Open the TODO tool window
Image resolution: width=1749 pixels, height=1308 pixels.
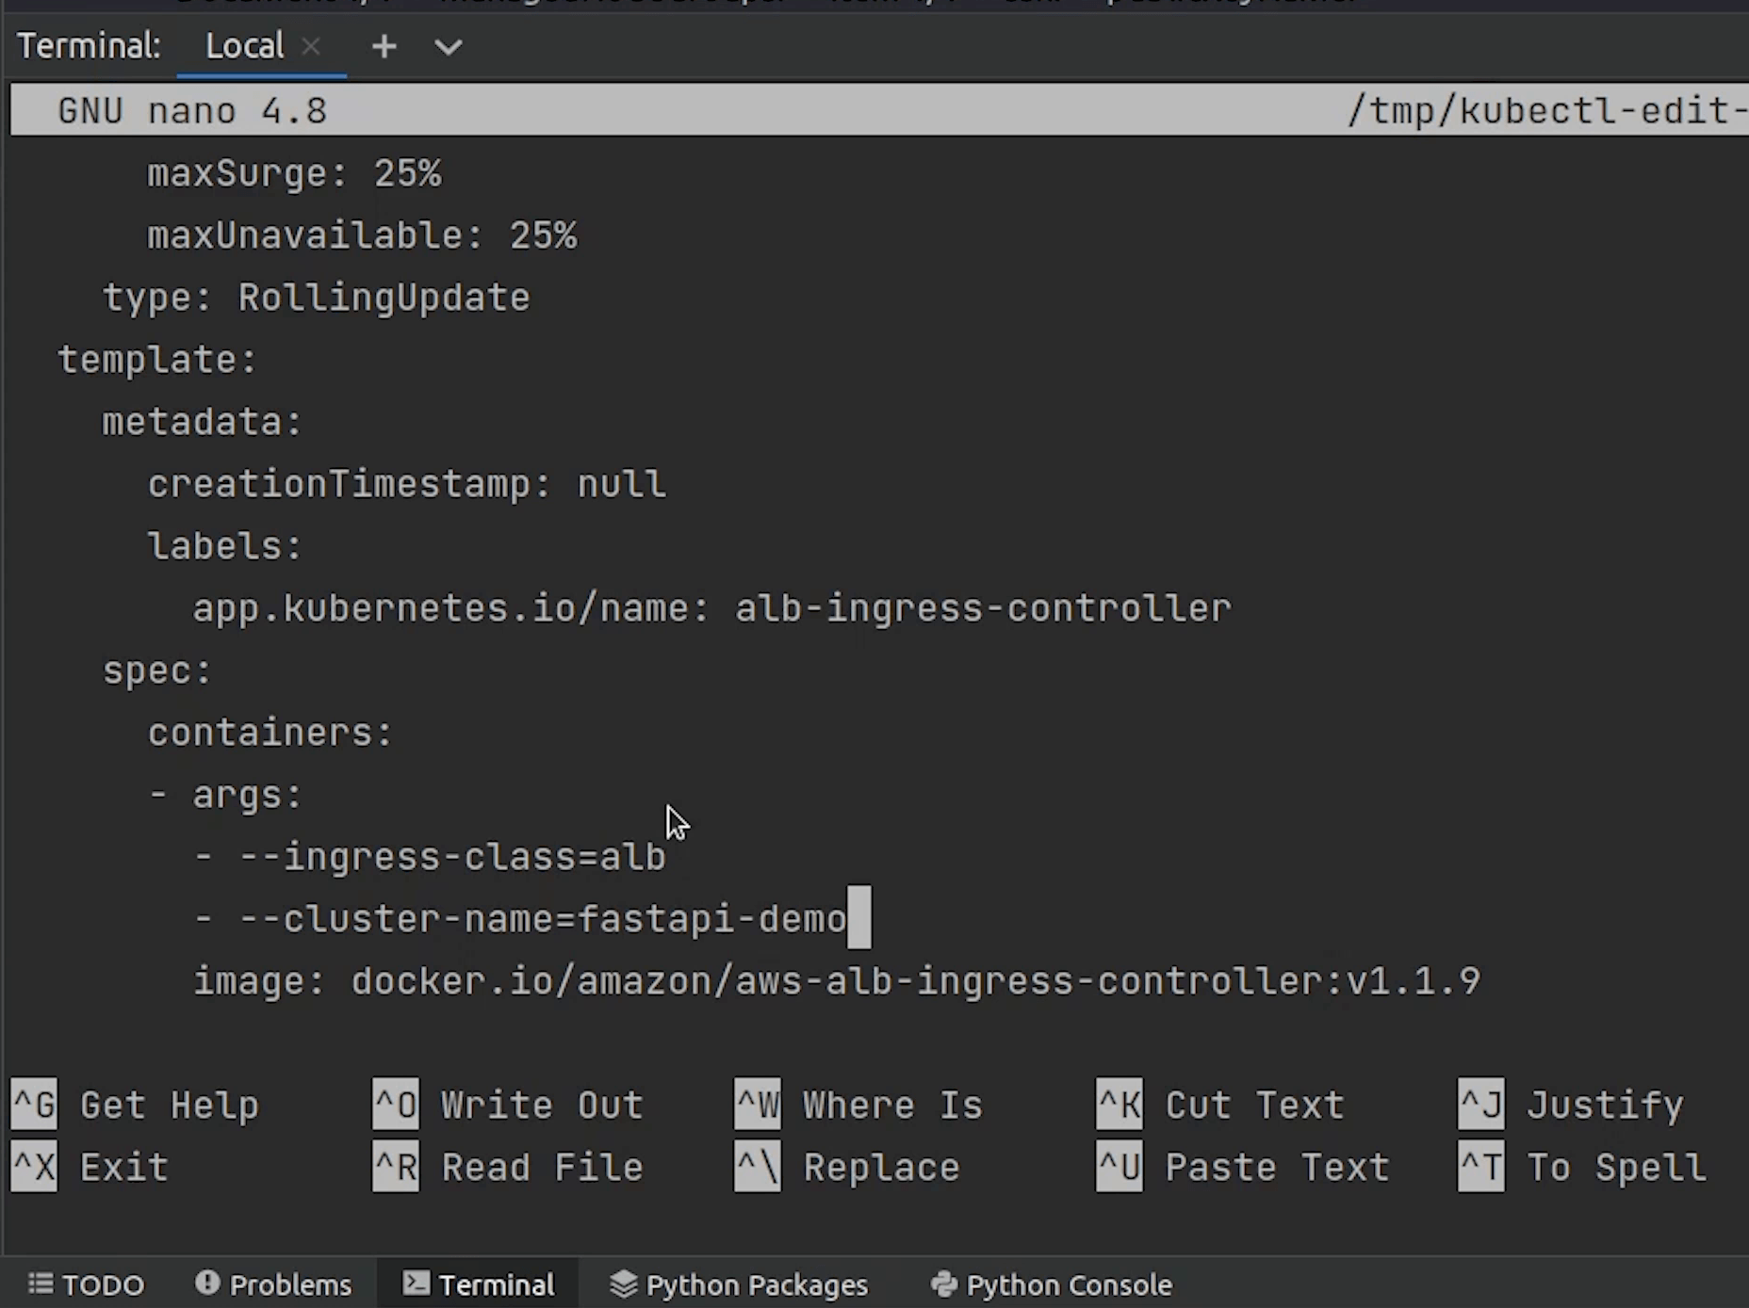87,1284
